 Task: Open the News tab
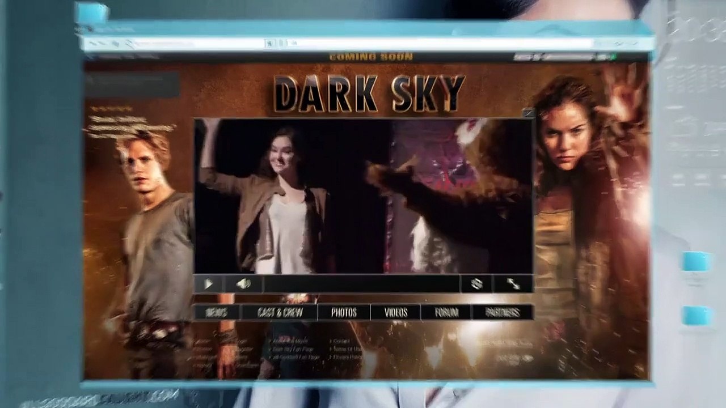point(217,312)
